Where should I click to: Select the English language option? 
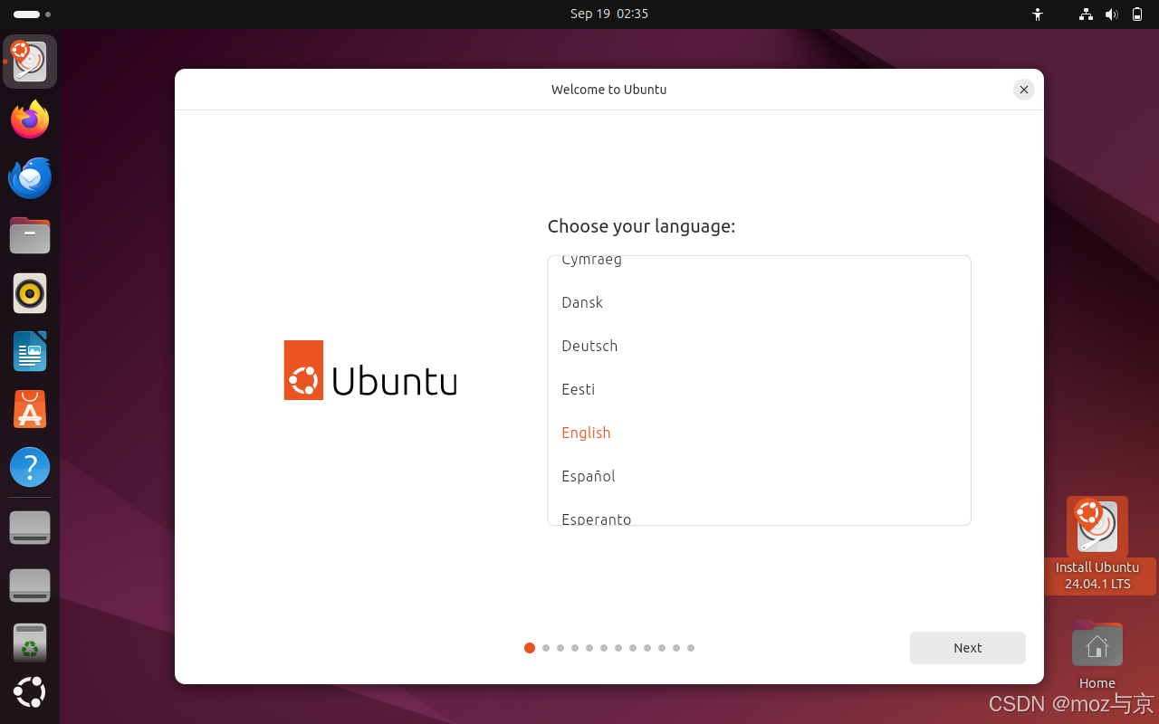pos(586,433)
